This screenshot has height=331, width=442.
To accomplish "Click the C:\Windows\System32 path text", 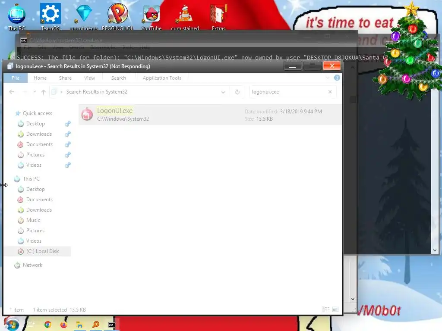I will pos(123,119).
